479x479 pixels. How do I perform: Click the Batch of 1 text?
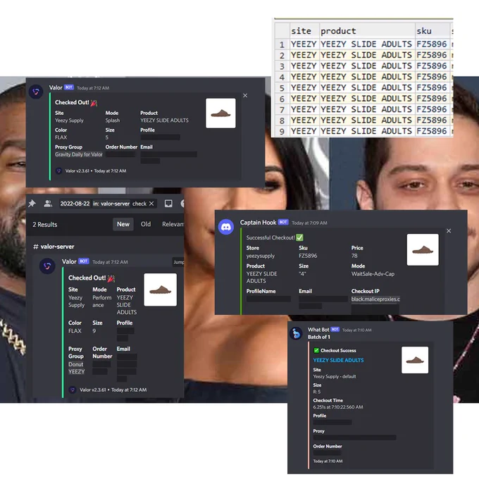click(319, 337)
